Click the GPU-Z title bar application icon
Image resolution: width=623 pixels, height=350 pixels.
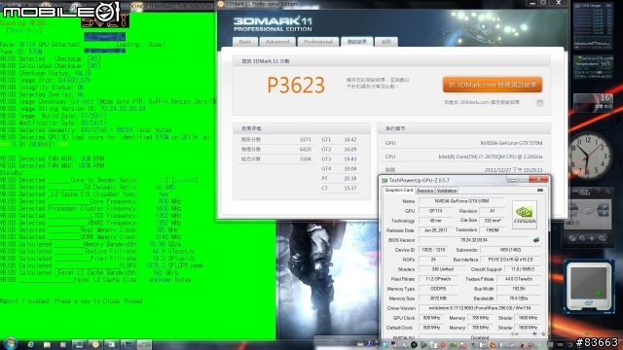[385, 180]
